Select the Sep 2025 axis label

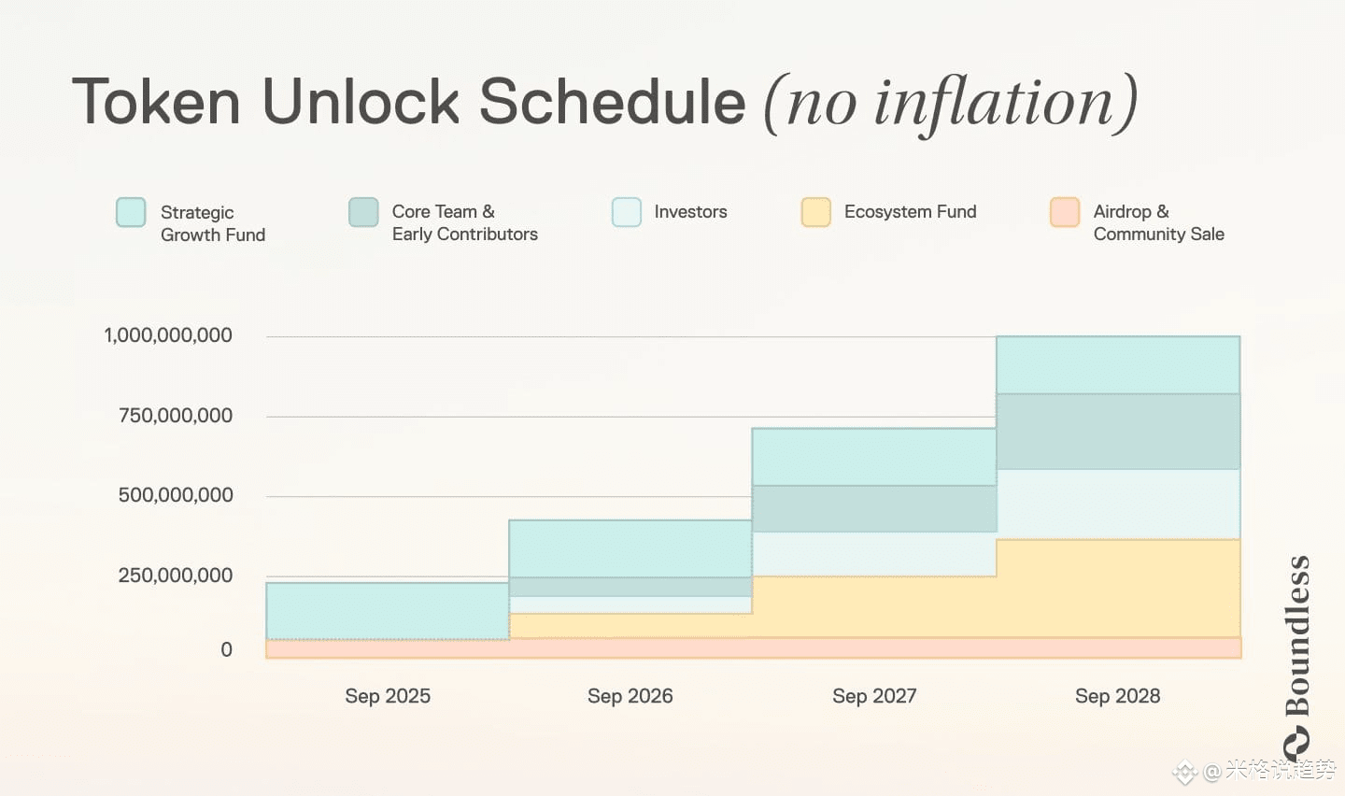click(388, 696)
